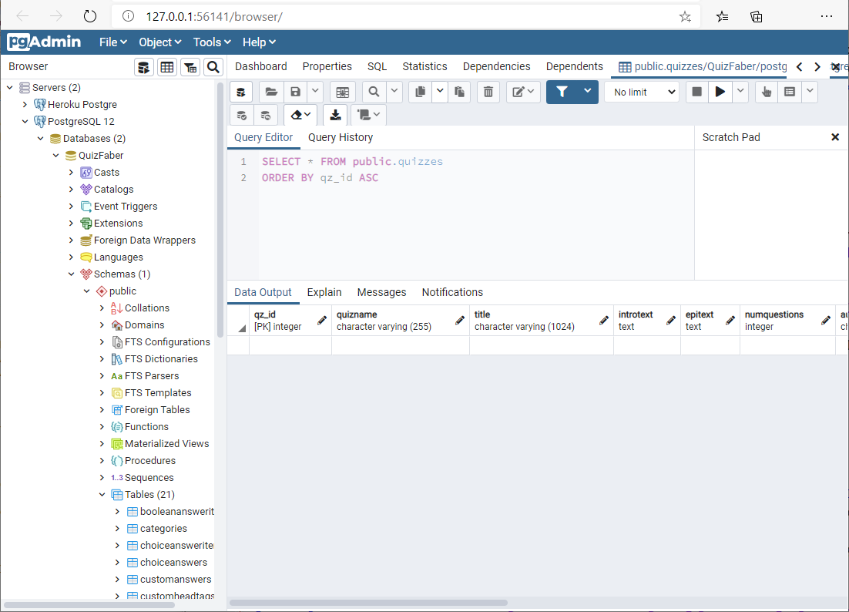Close the Scratch Pad panel

click(834, 137)
